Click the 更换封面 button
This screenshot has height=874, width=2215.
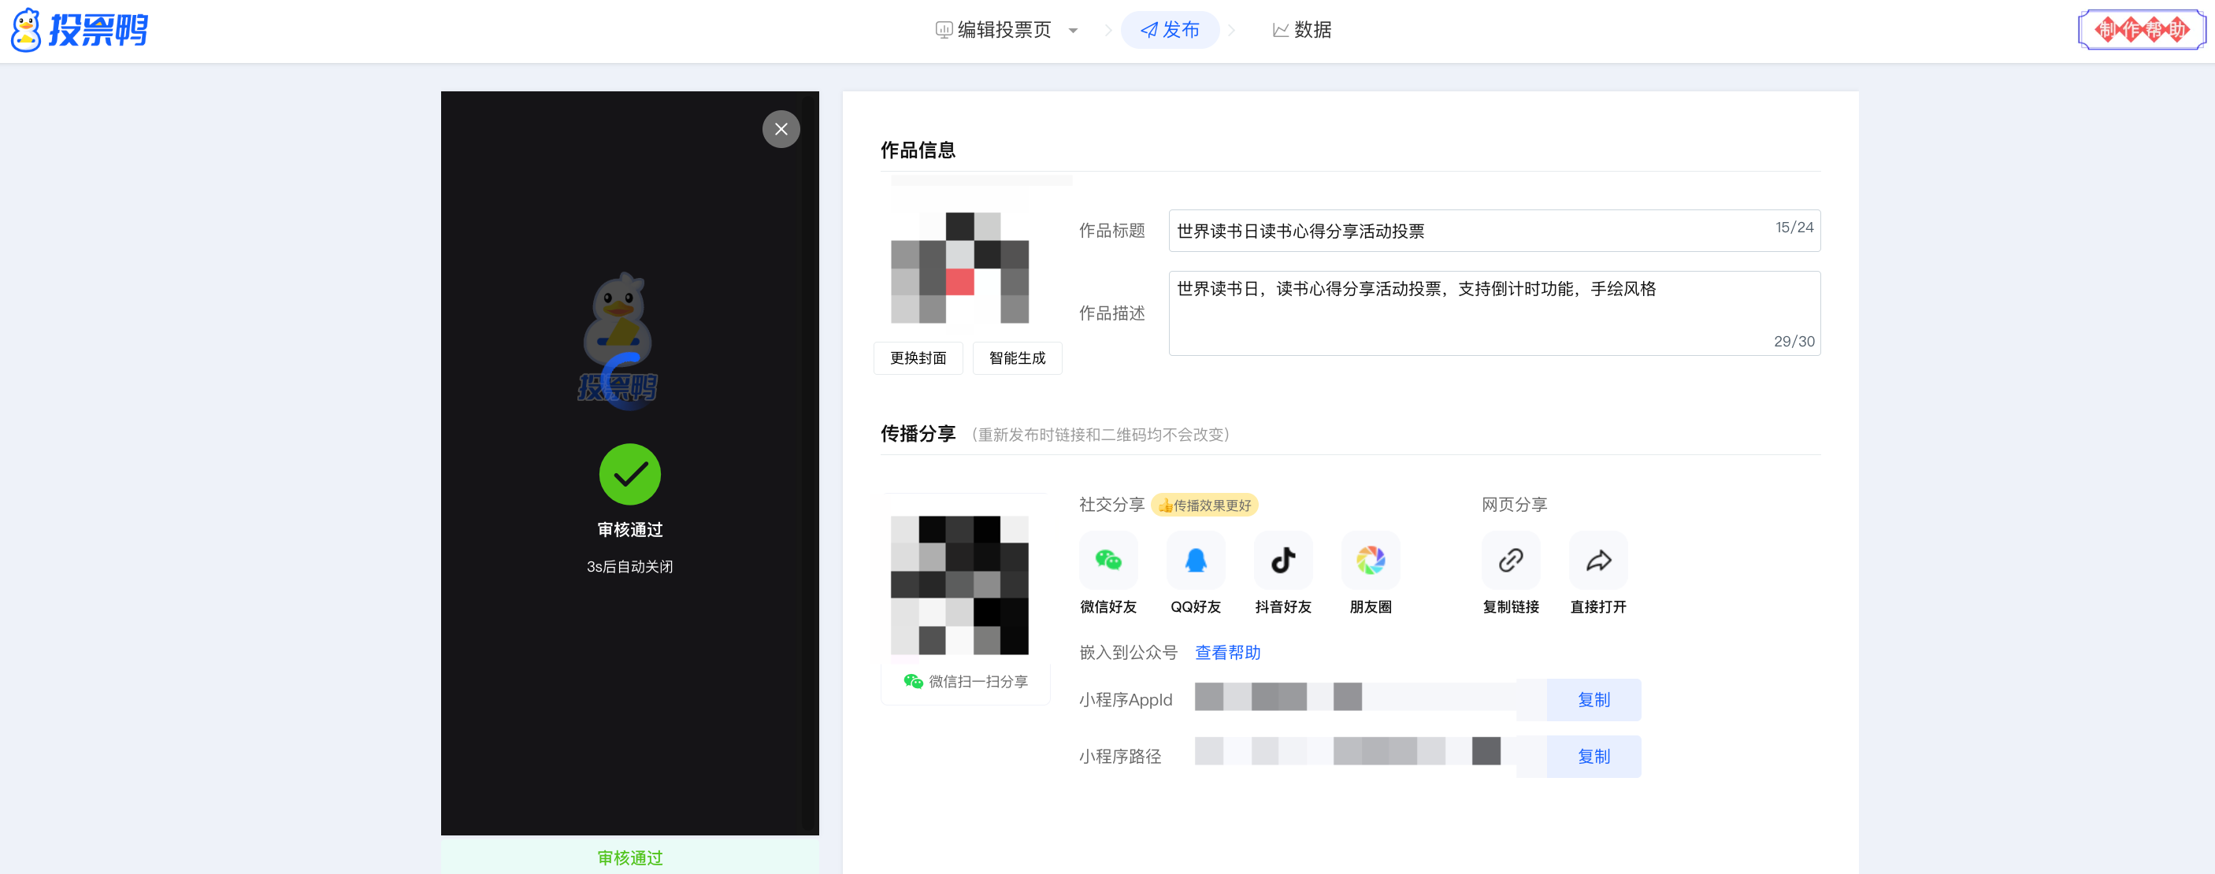(x=918, y=357)
